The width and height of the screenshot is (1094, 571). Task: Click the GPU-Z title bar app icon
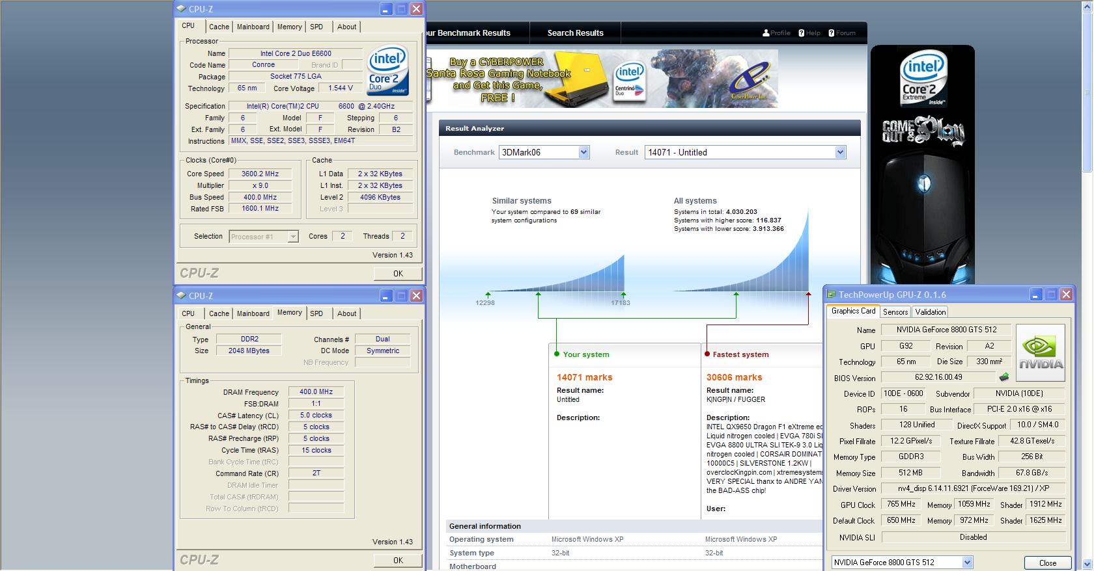point(832,295)
